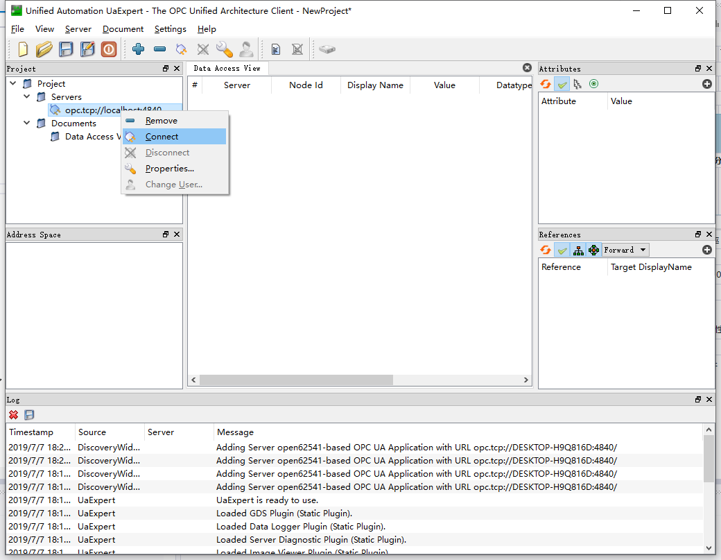Click the Log scrollbar up arrow
Screen dimensions: 721x560
tap(709, 430)
